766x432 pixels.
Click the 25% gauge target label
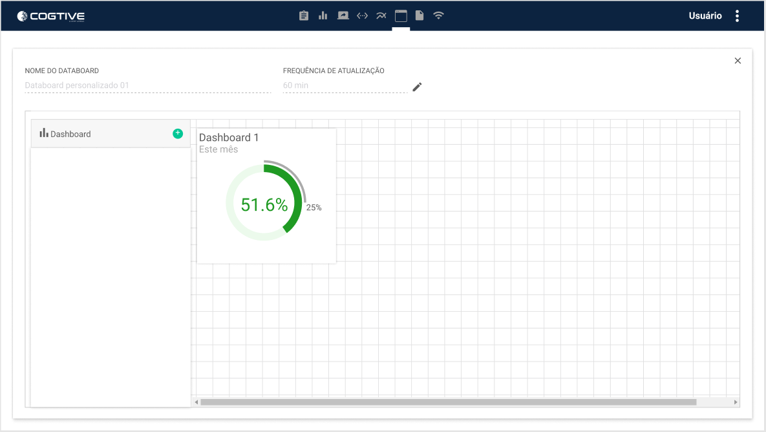pos(314,208)
